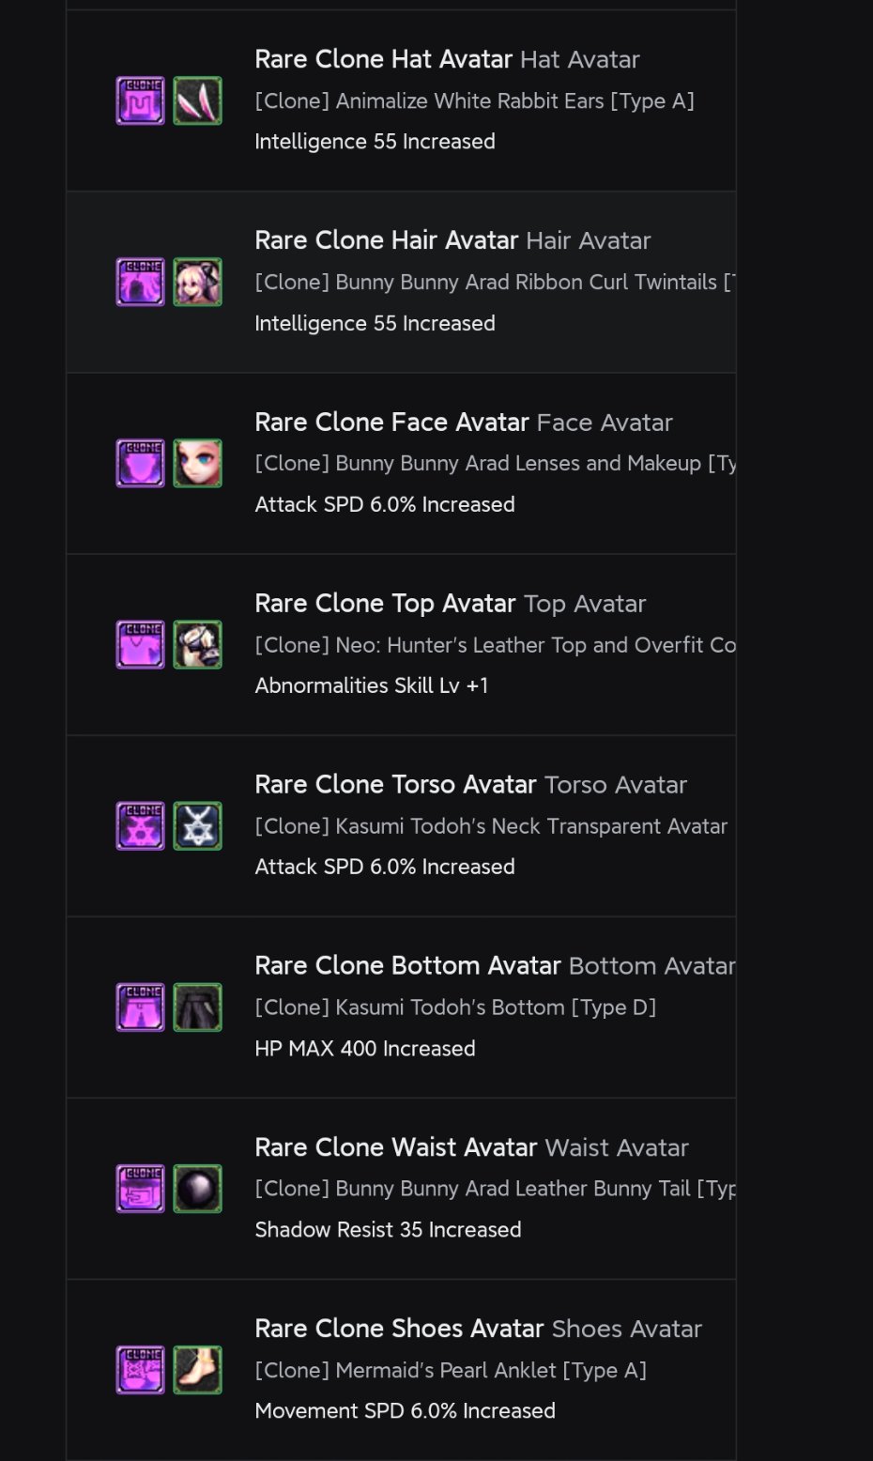Select the Rare Clone Top Avatar title
873x1461 pixels.
(385, 603)
